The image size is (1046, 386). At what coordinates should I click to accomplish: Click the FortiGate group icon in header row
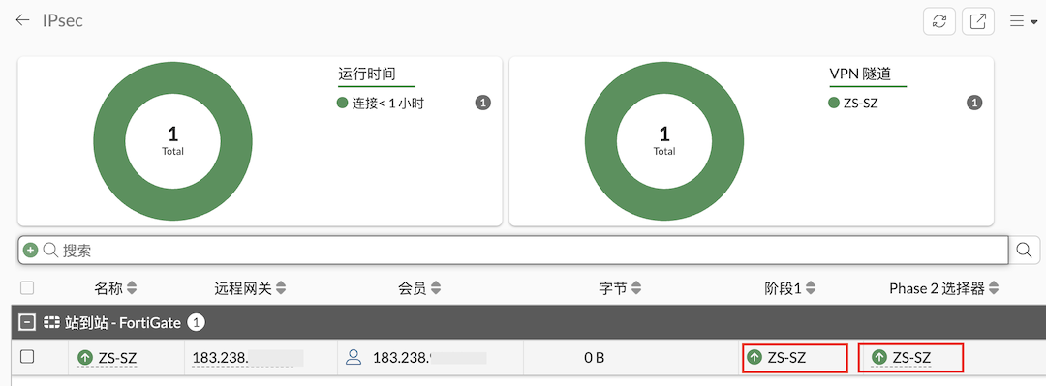[51, 323]
